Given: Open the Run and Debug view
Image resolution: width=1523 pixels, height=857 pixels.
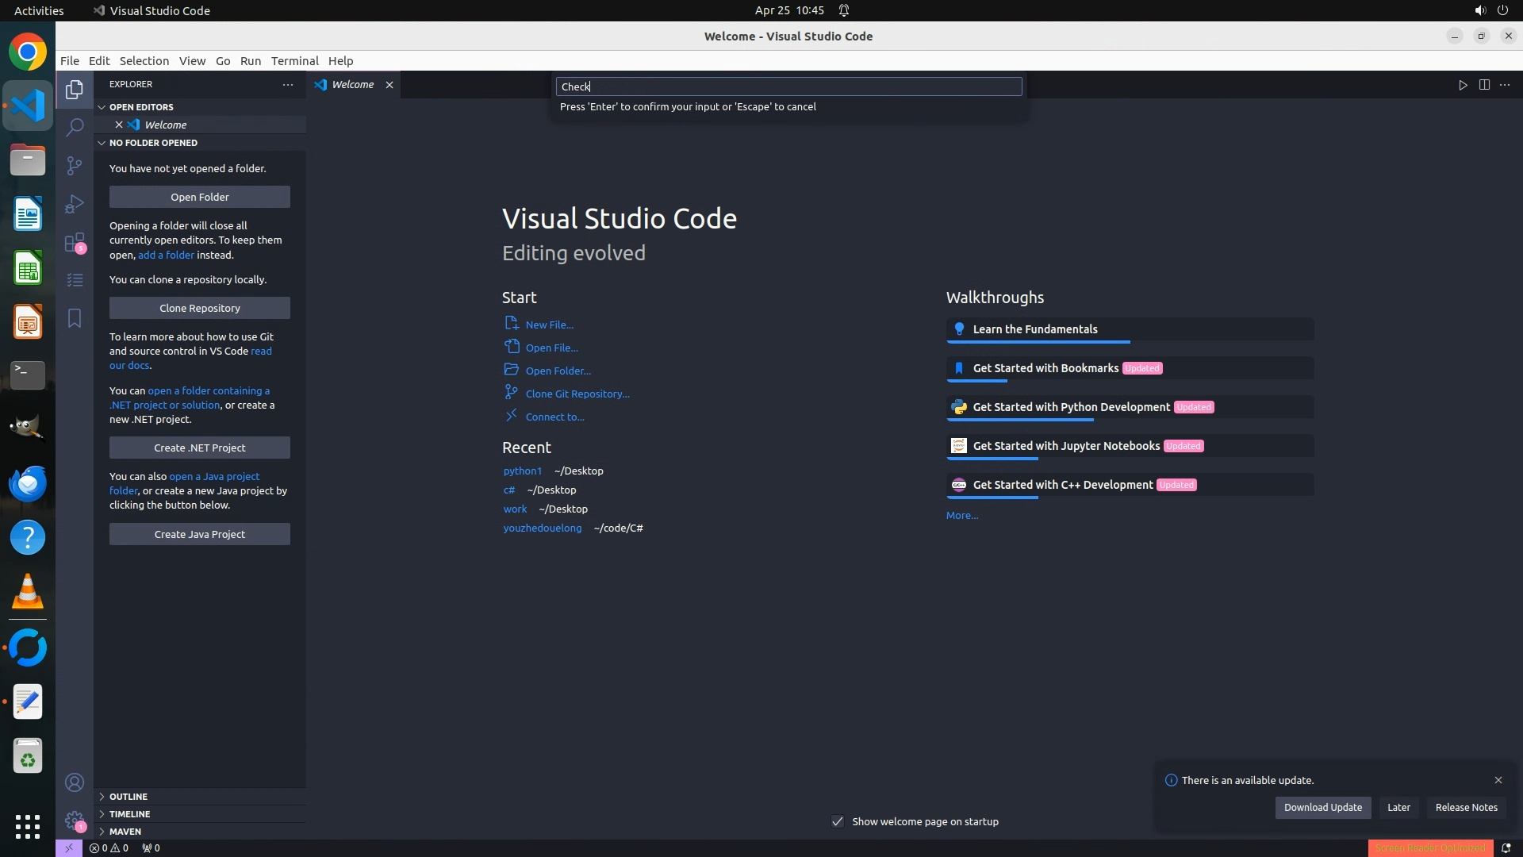Looking at the screenshot, I should (75, 204).
